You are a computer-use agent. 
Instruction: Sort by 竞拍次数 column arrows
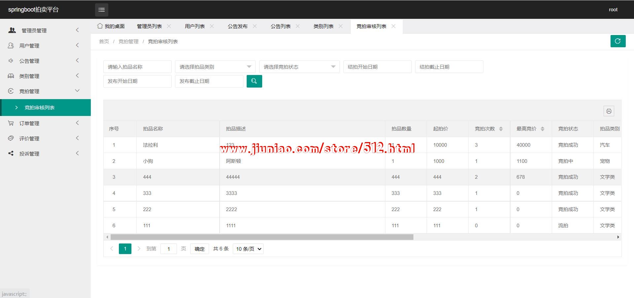(x=501, y=129)
